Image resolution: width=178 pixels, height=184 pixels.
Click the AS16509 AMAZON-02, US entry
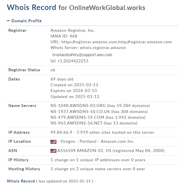(84, 150)
